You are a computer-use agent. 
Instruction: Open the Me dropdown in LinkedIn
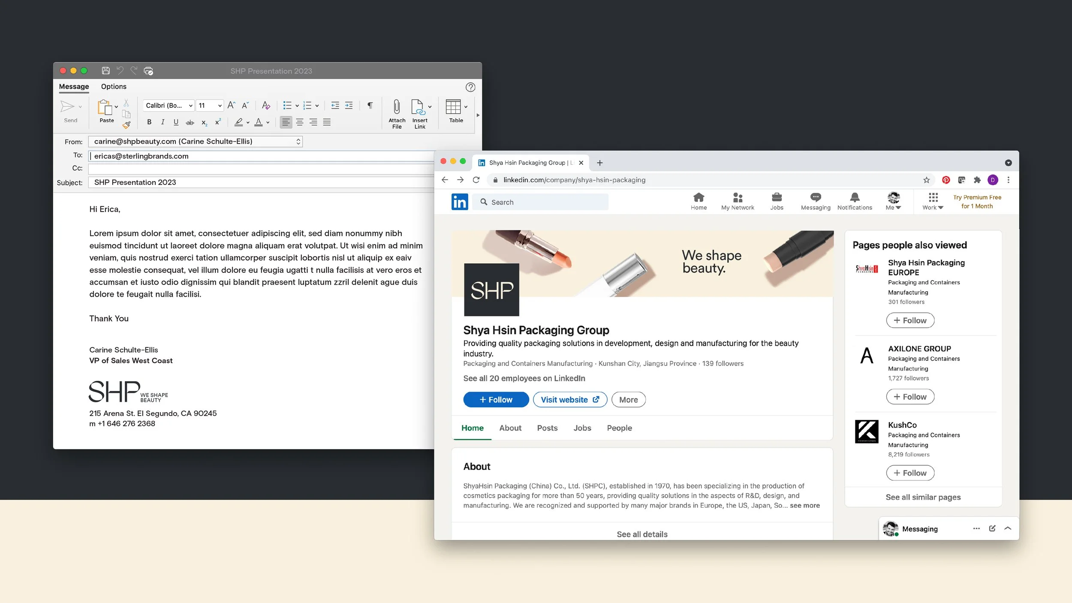point(894,201)
